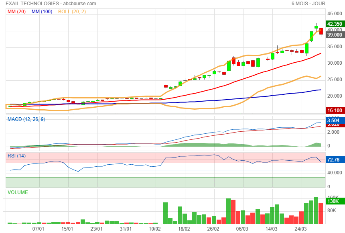Click the 18/02 date label
This screenshot has height=233, width=345.
(184, 229)
